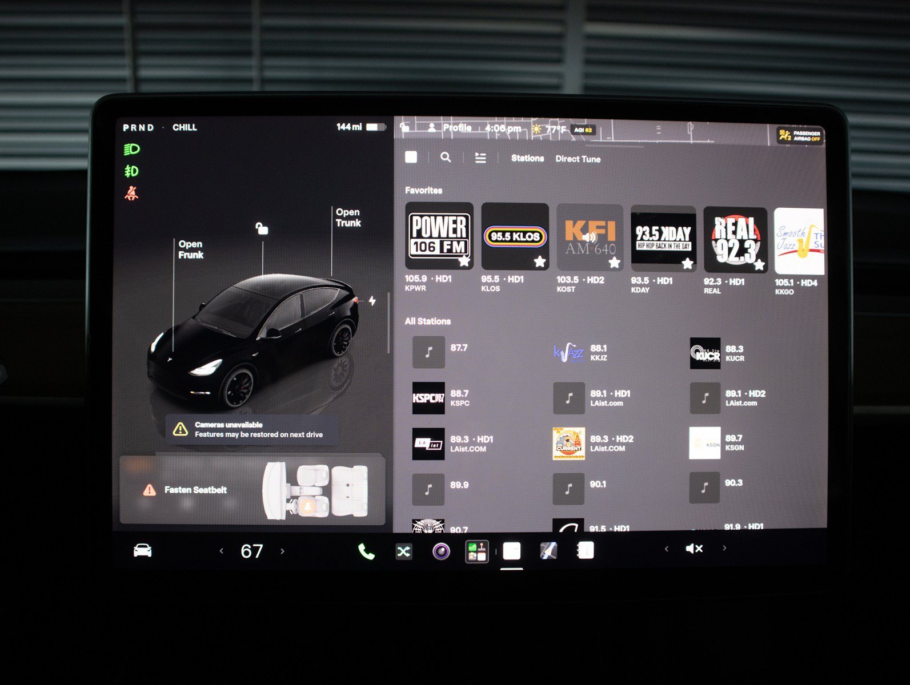Tune to 89.7 KSGN
Image resolution: width=910 pixels, height=685 pixels.
pyautogui.click(x=717, y=443)
